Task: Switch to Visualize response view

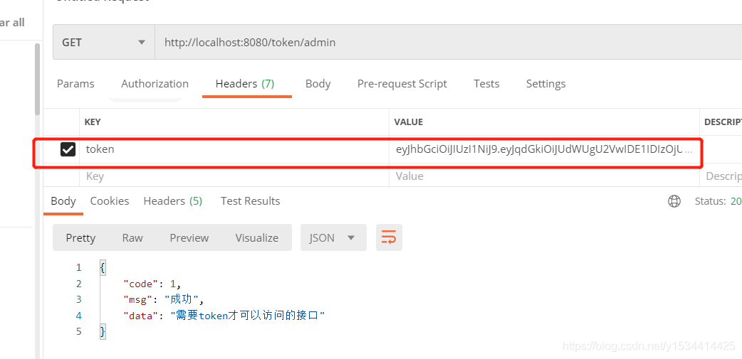Action: pyautogui.click(x=257, y=237)
